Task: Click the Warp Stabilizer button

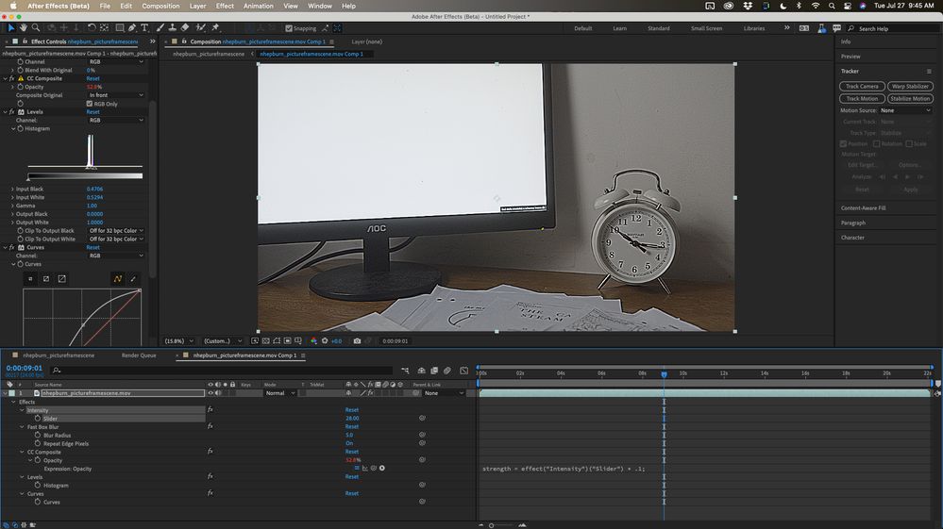Action: tap(910, 86)
